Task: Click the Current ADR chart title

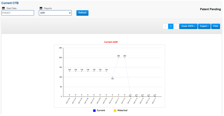Action: tap(111, 42)
